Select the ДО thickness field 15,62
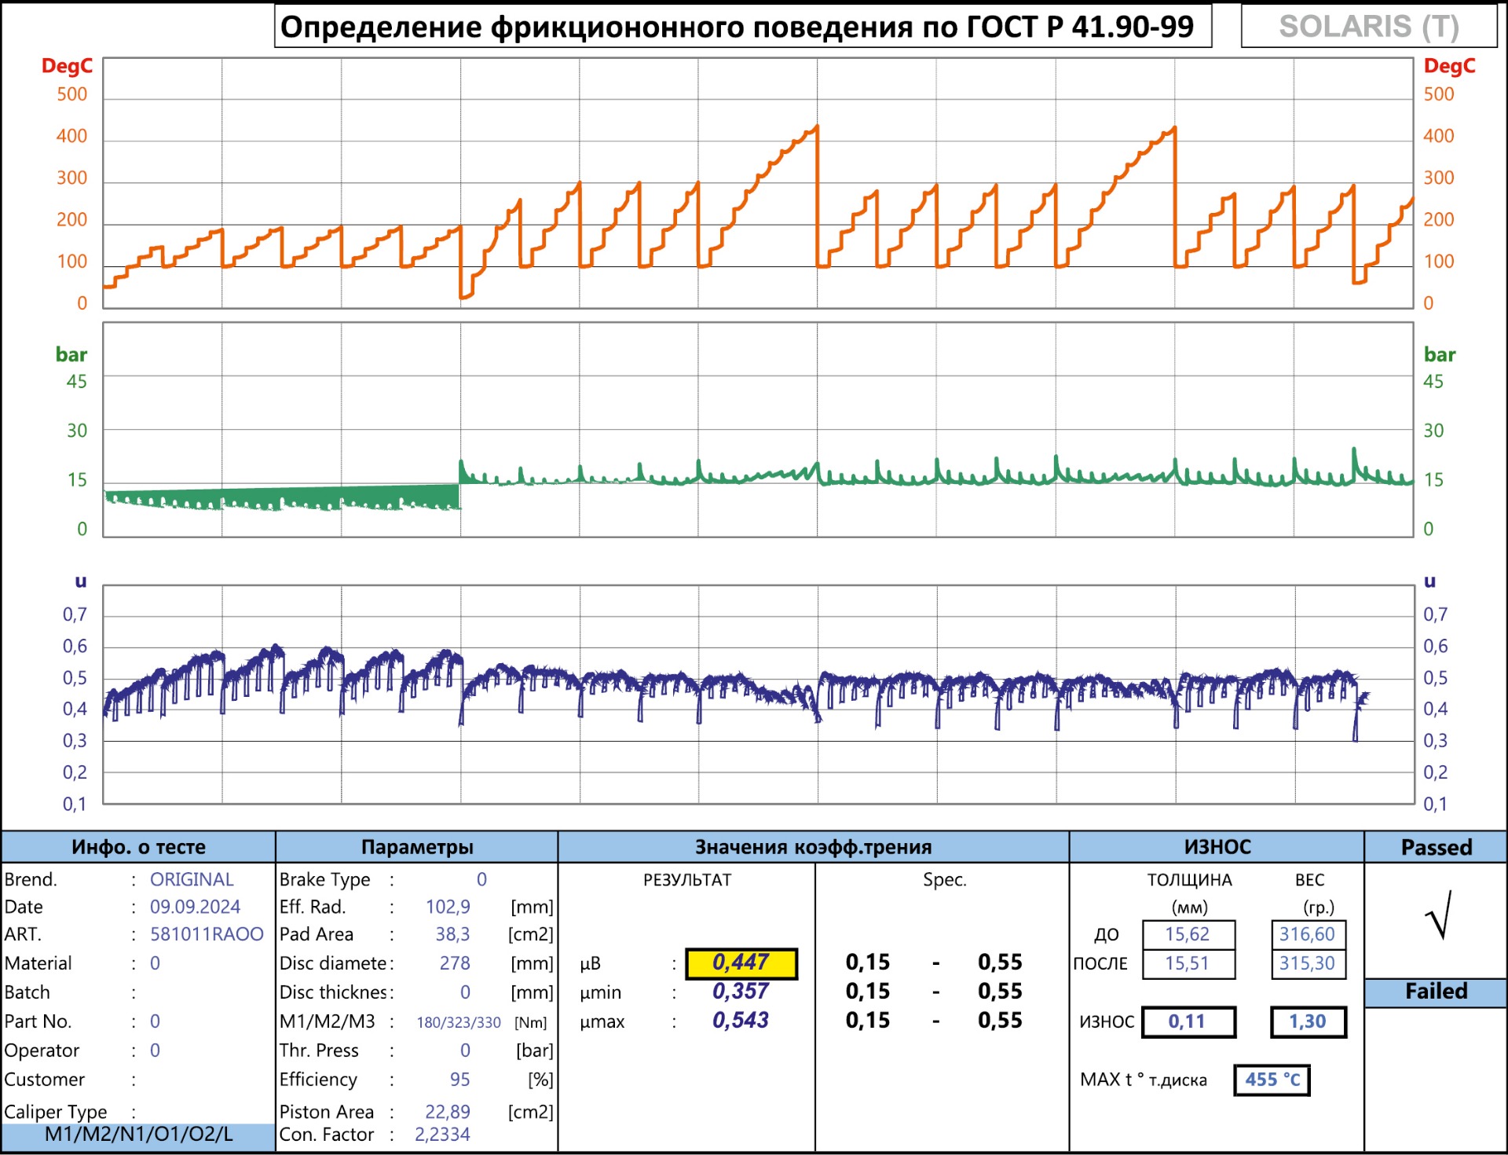This screenshot has width=1508, height=1155. tap(1188, 934)
